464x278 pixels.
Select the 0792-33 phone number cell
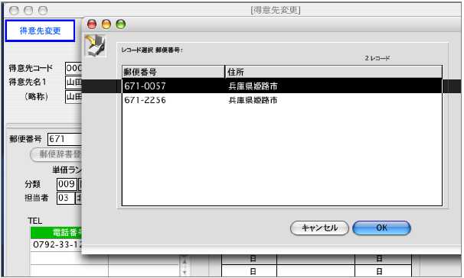point(56,245)
